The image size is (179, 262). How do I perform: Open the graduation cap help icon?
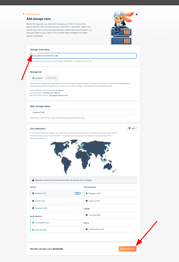coord(137,14)
